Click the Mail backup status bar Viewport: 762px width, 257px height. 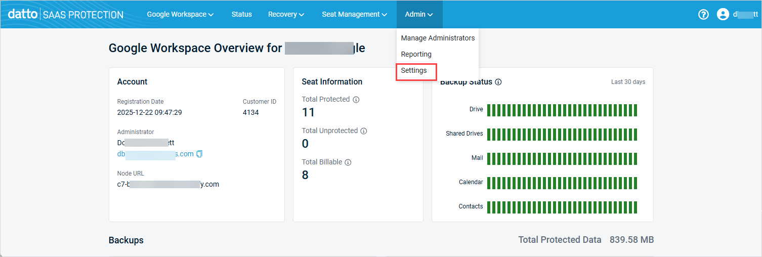[562, 158]
